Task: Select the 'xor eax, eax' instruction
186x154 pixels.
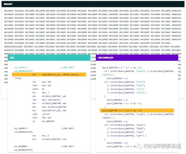Action: (x=42, y=82)
